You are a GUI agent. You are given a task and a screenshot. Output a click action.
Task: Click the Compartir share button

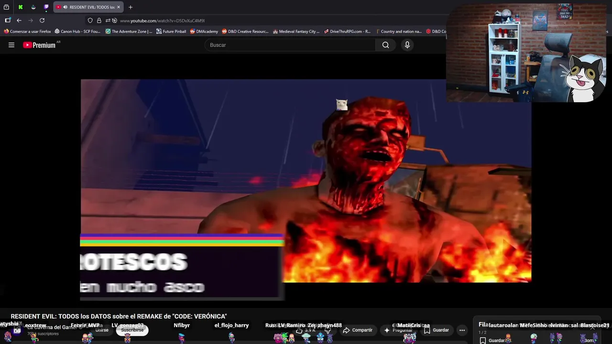(358, 330)
